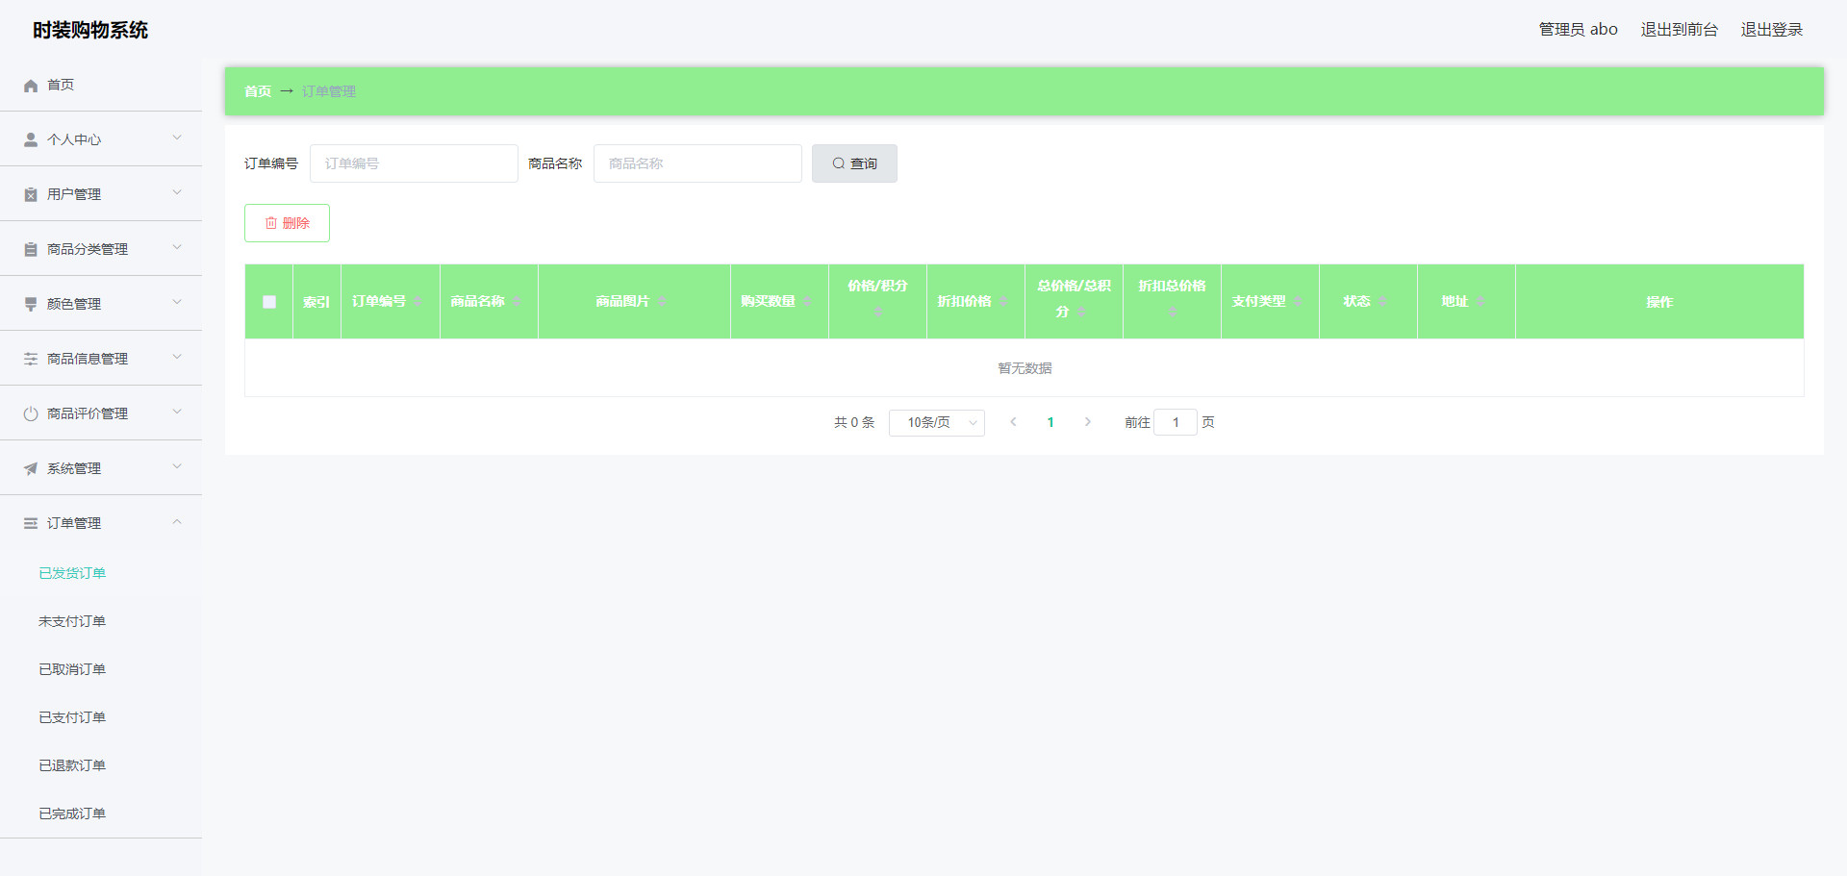Screen dimensions: 1847x876
Task: Click the 查询 search button
Action: [854, 163]
